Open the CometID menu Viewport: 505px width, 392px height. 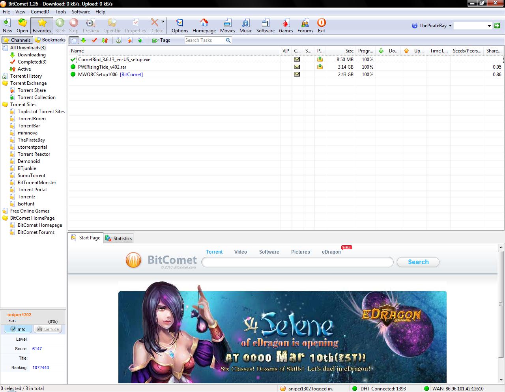40,12
